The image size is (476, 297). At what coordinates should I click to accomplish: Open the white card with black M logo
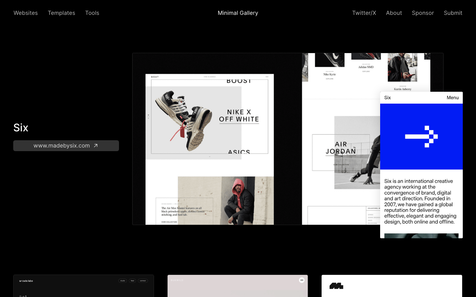[x=392, y=286]
